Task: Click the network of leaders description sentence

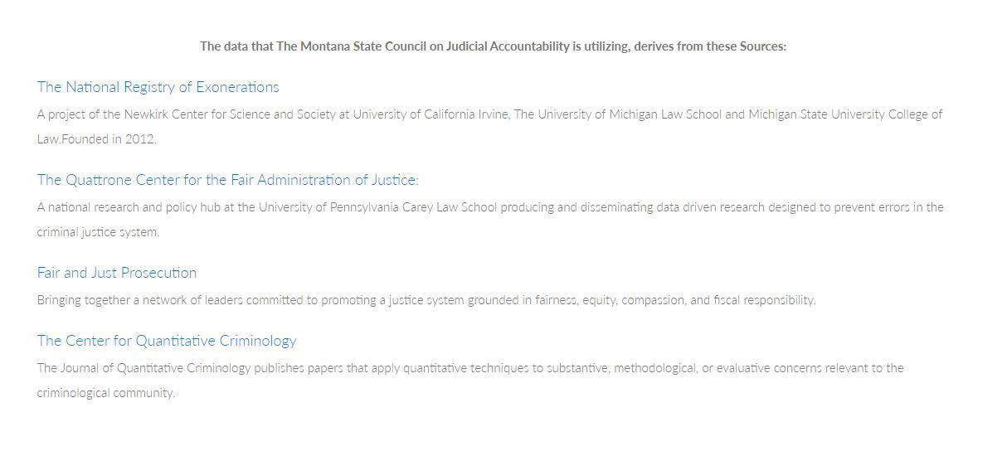Action: click(x=426, y=300)
